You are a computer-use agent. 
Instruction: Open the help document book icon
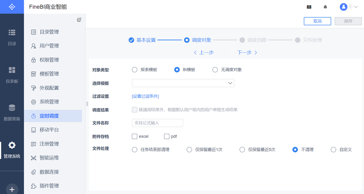coord(309,7)
